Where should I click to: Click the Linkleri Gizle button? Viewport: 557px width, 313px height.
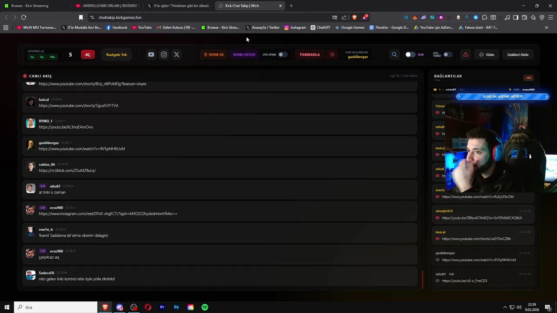518,55
